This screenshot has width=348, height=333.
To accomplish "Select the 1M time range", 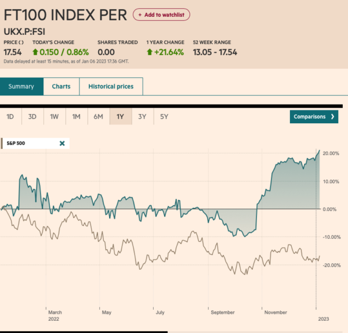I will (x=77, y=117).
